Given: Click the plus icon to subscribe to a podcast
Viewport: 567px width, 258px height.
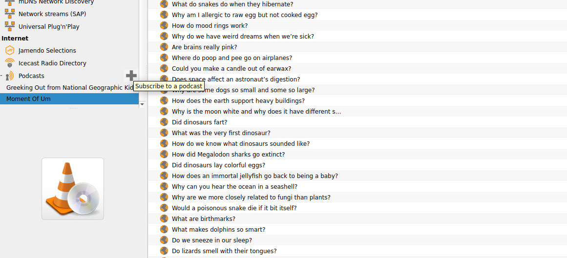Looking at the screenshot, I should tap(131, 76).
